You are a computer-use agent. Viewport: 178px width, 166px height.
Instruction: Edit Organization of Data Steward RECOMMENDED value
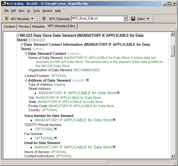[87, 70]
